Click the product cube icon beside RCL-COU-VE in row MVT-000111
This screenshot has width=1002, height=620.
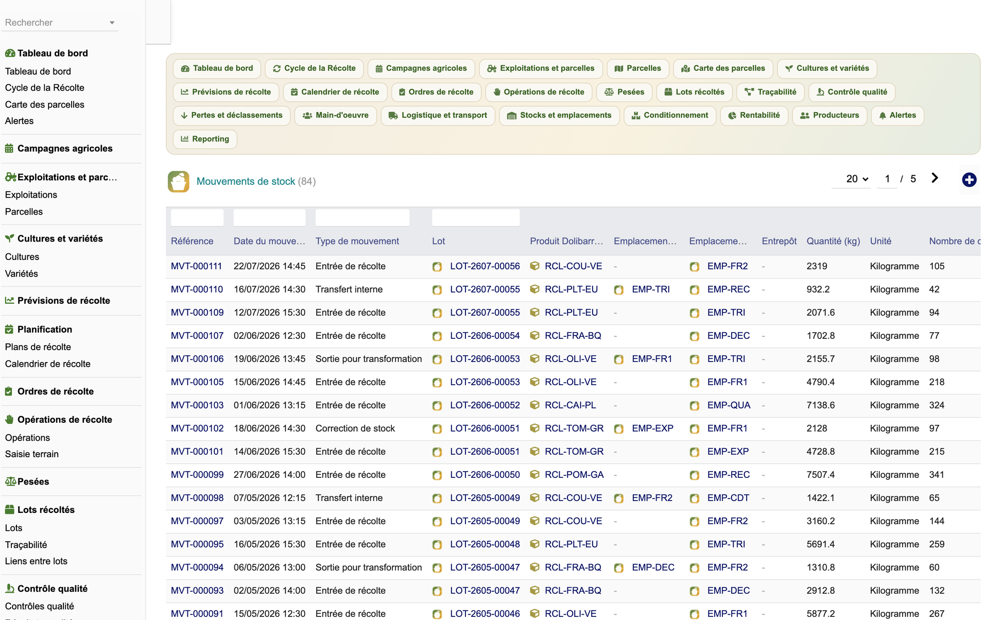click(x=534, y=266)
